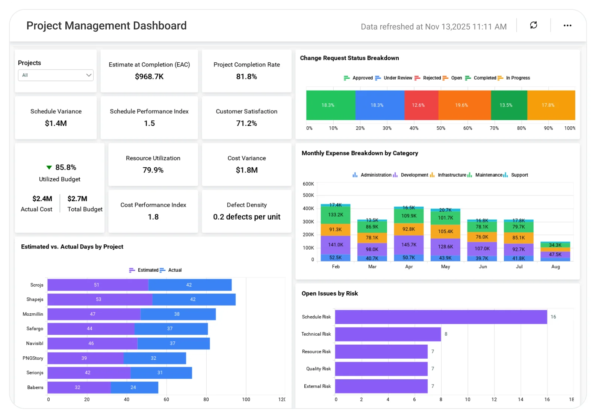Toggle the In Progress legend icon
The height and width of the screenshot is (418, 596).
pyautogui.click(x=500, y=78)
